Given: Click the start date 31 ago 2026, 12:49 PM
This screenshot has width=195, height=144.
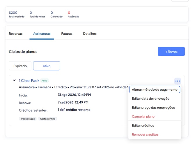Looking at the screenshot, I should click(x=74, y=95).
